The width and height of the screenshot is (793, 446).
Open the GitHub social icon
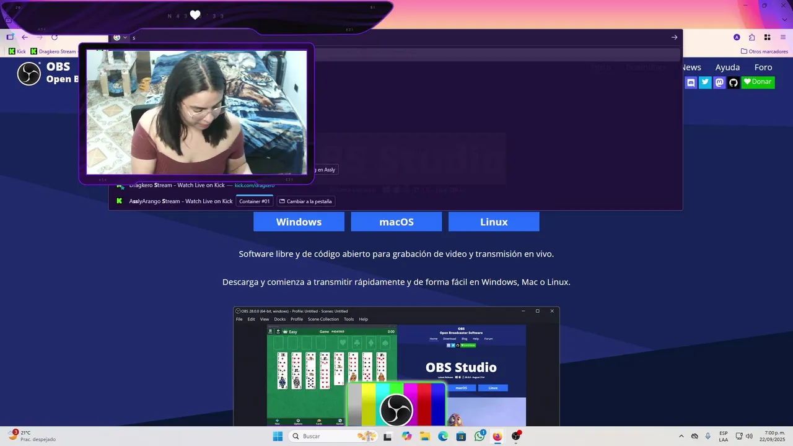[x=734, y=82]
